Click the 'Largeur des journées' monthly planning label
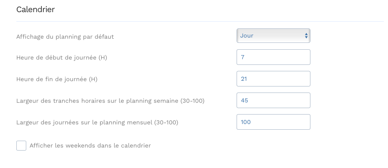 (97, 122)
